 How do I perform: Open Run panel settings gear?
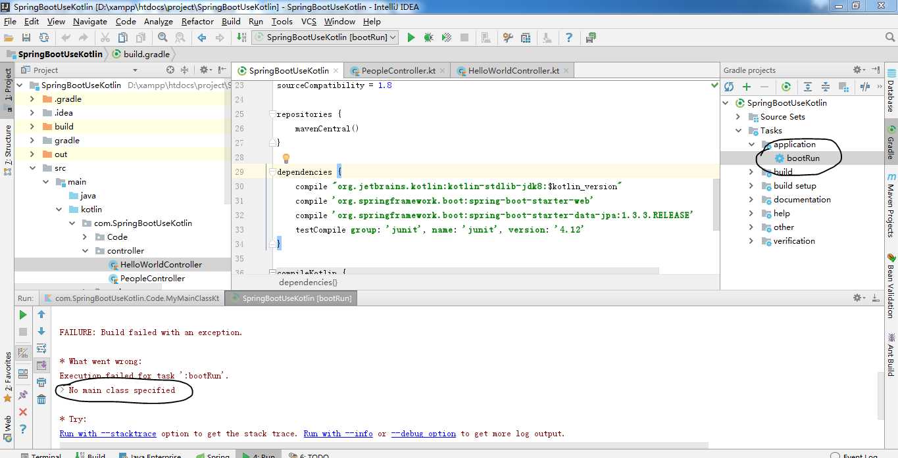[x=859, y=298]
